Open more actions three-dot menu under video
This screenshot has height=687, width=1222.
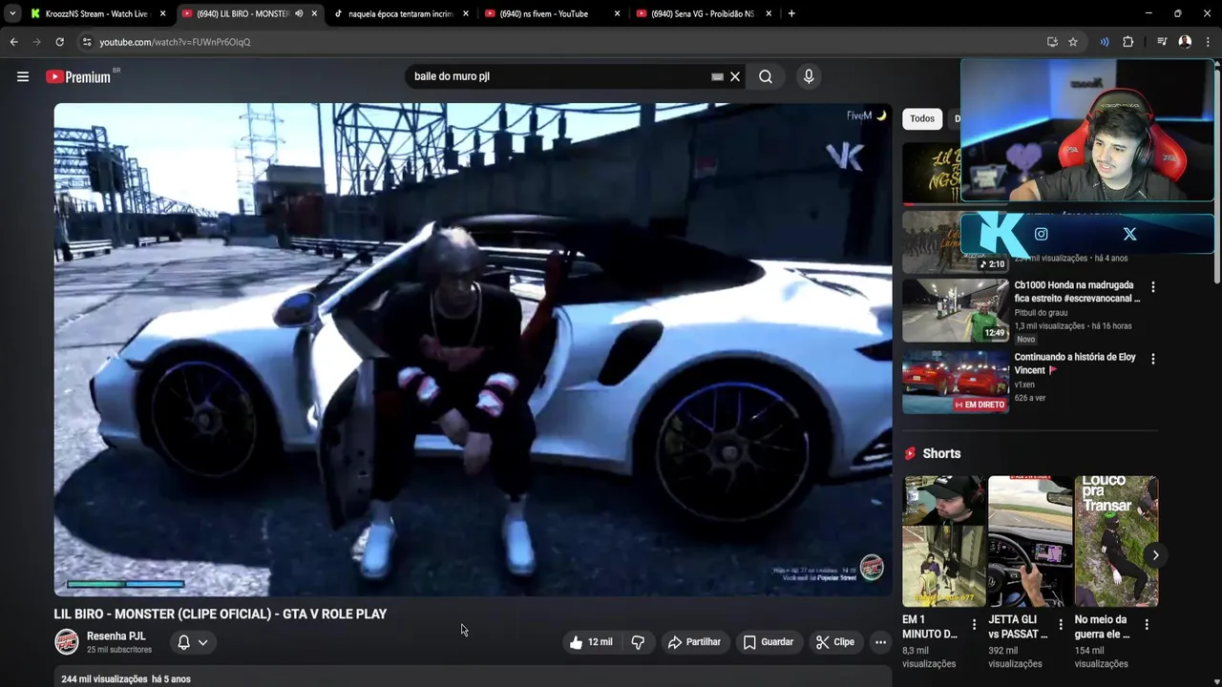[x=880, y=642]
